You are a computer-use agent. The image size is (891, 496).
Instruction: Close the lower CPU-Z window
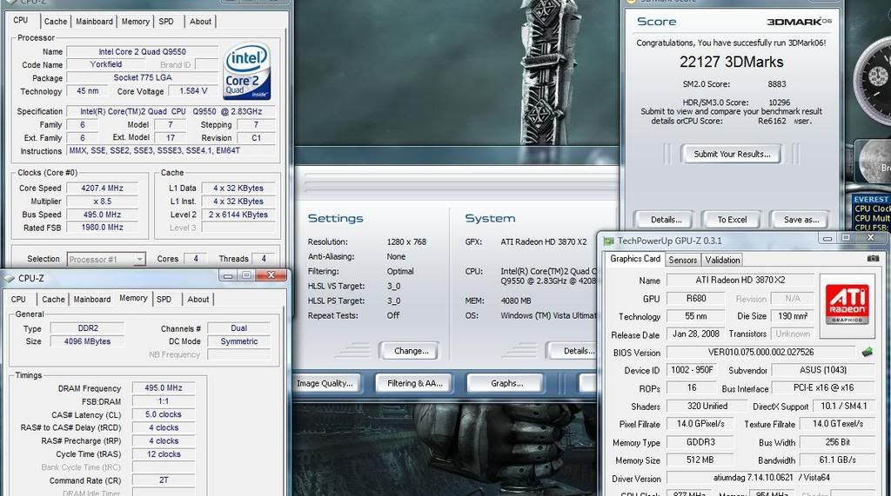271,275
